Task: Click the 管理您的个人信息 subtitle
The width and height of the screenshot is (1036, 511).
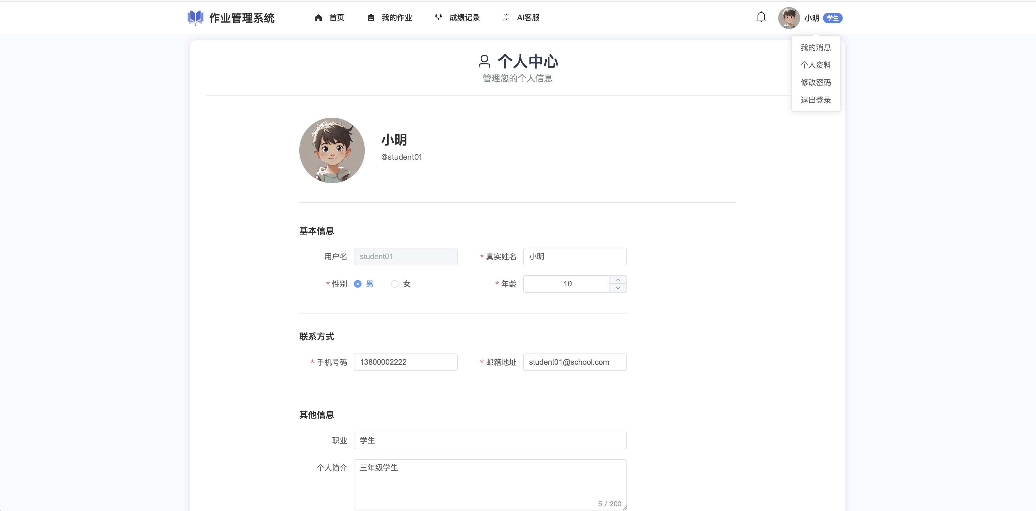Action: [518, 78]
